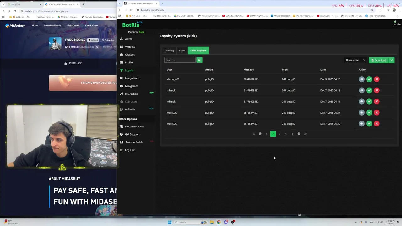The height and width of the screenshot is (226, 402).
Task: Open File Explorer from the taskbar
Action: pyautogui.click(x=212, y=222)
